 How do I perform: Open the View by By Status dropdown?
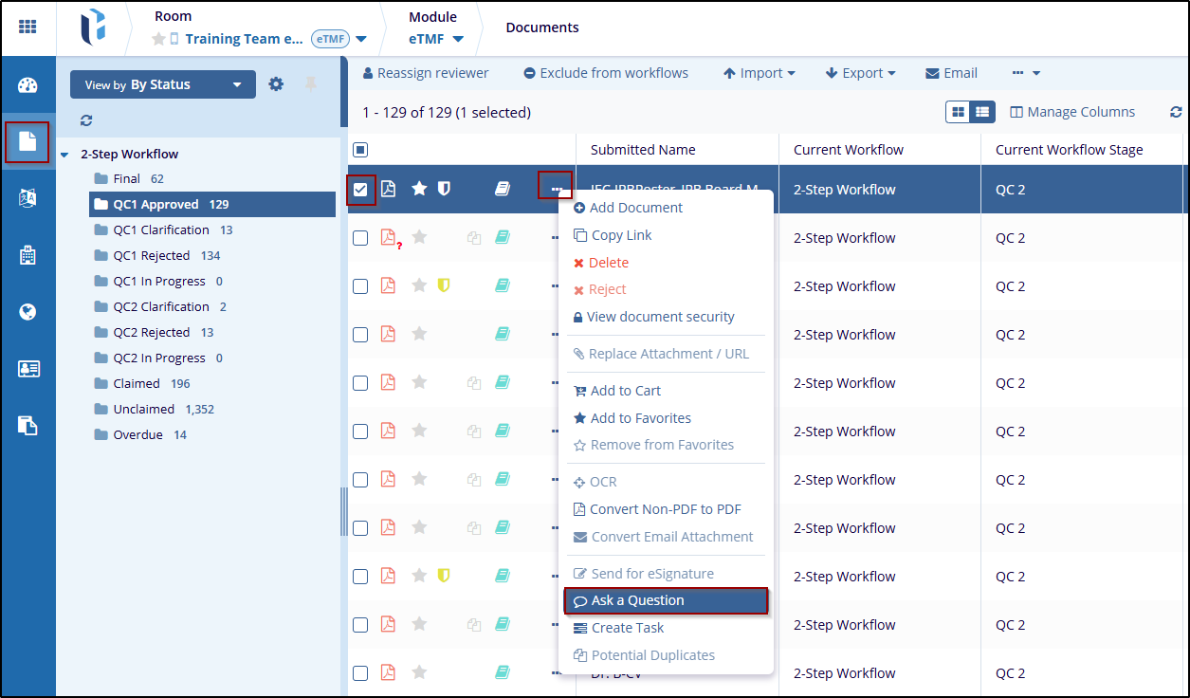[x=162, y=84]
